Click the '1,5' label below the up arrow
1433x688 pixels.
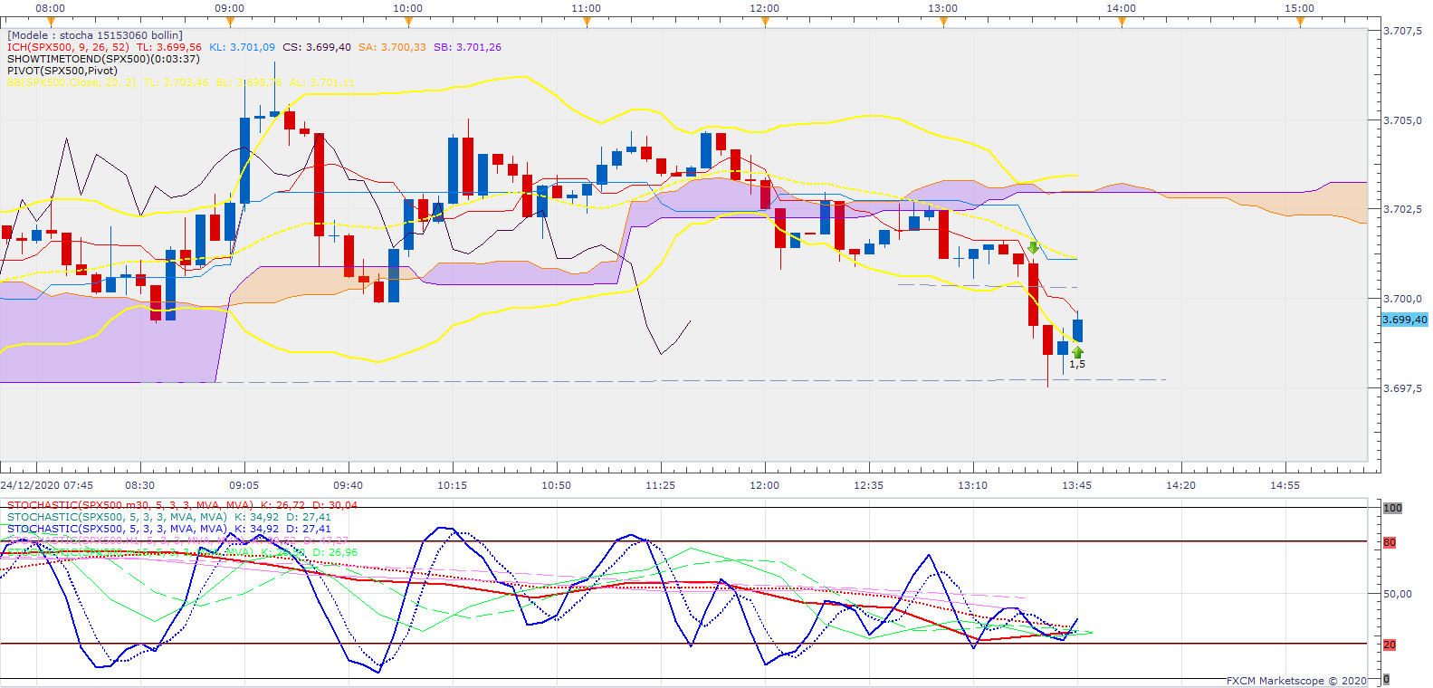tap(1077, 364)
